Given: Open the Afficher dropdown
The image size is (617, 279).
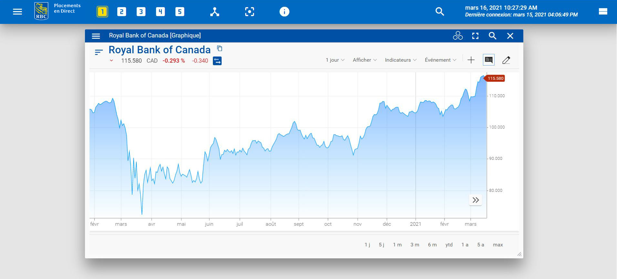Looking at the screenshot, I should tap(365, 60).
